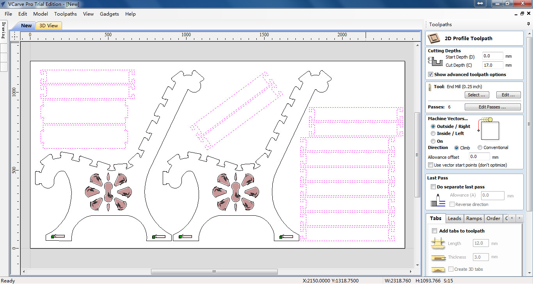
Task: Select the Outside / Right radio option
Action: [x=433, y=126]
